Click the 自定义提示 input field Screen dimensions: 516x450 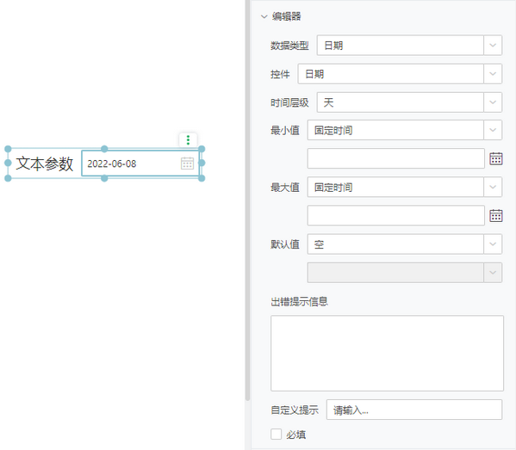[x=414, y=410]
